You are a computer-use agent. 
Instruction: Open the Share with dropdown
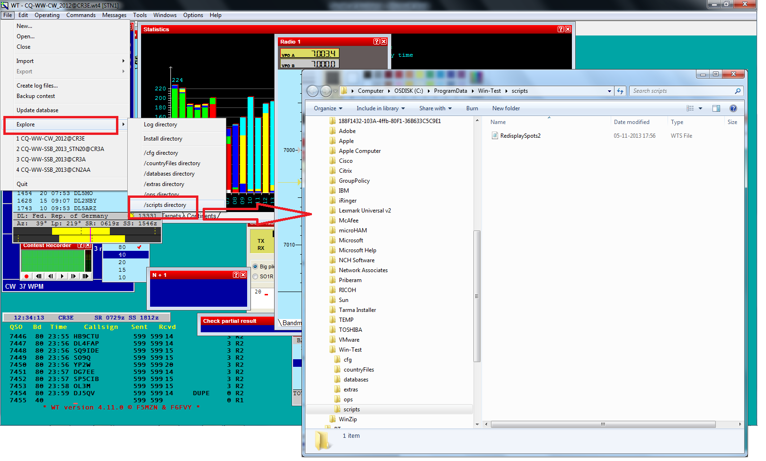coord(435,108)
